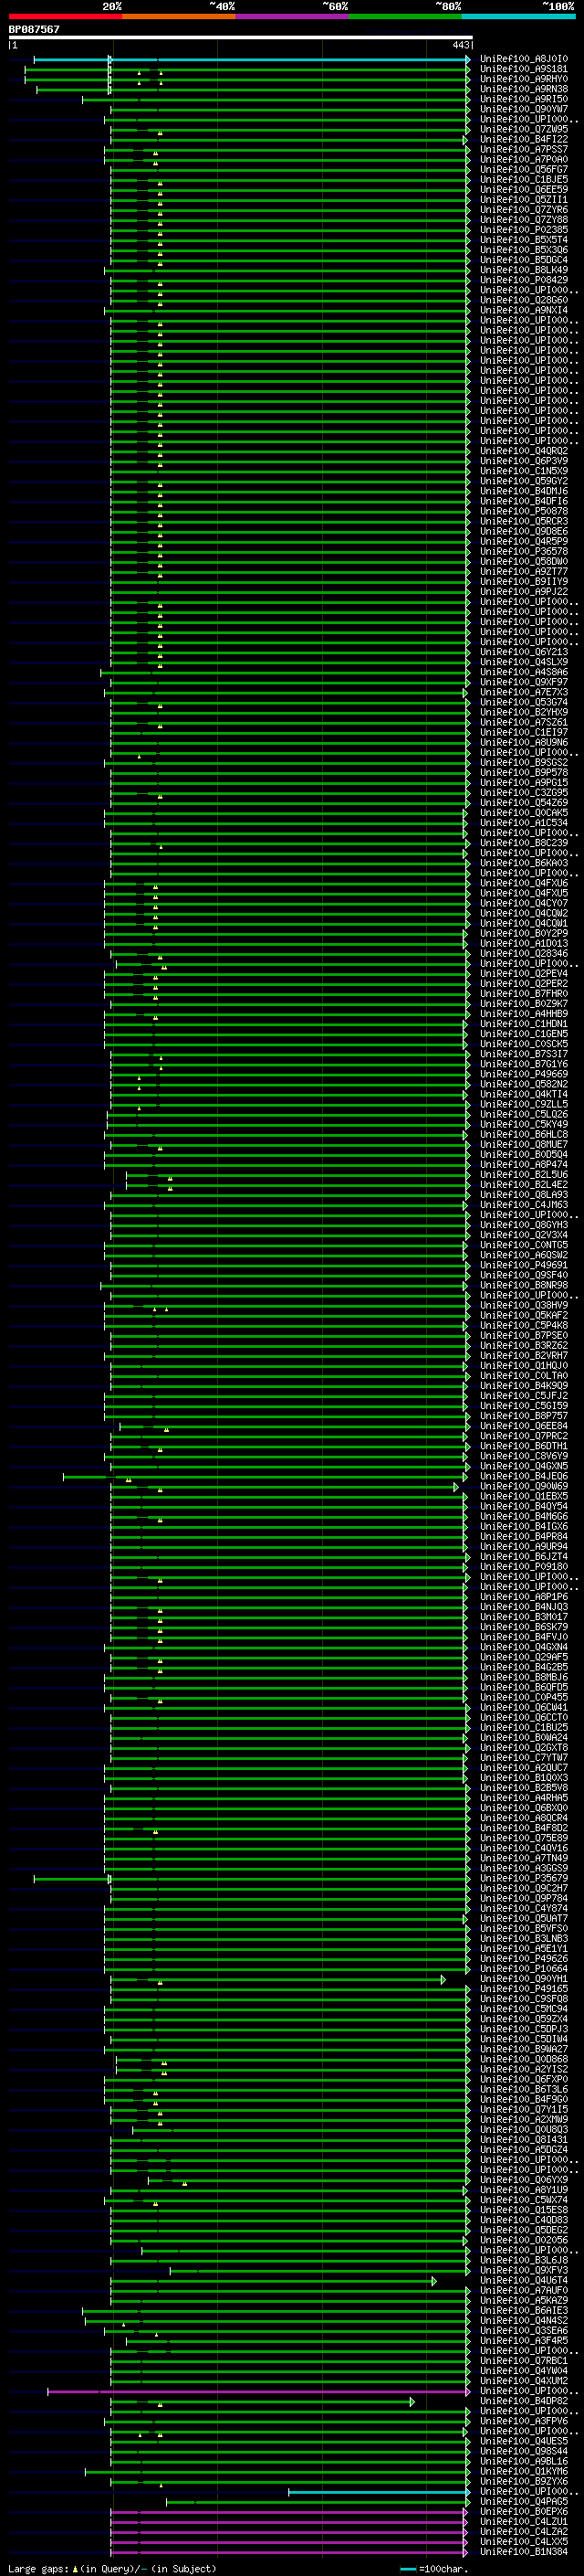
Task: Click the UniRef100_C1BJE5 label
Action: coord(523,179)
